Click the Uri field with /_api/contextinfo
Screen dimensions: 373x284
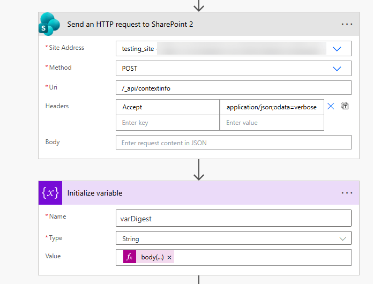233,88
